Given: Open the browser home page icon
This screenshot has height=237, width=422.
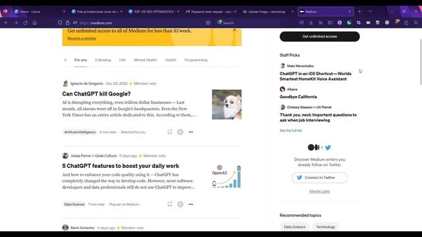Looking at the screenshot, I should (35, 23).
